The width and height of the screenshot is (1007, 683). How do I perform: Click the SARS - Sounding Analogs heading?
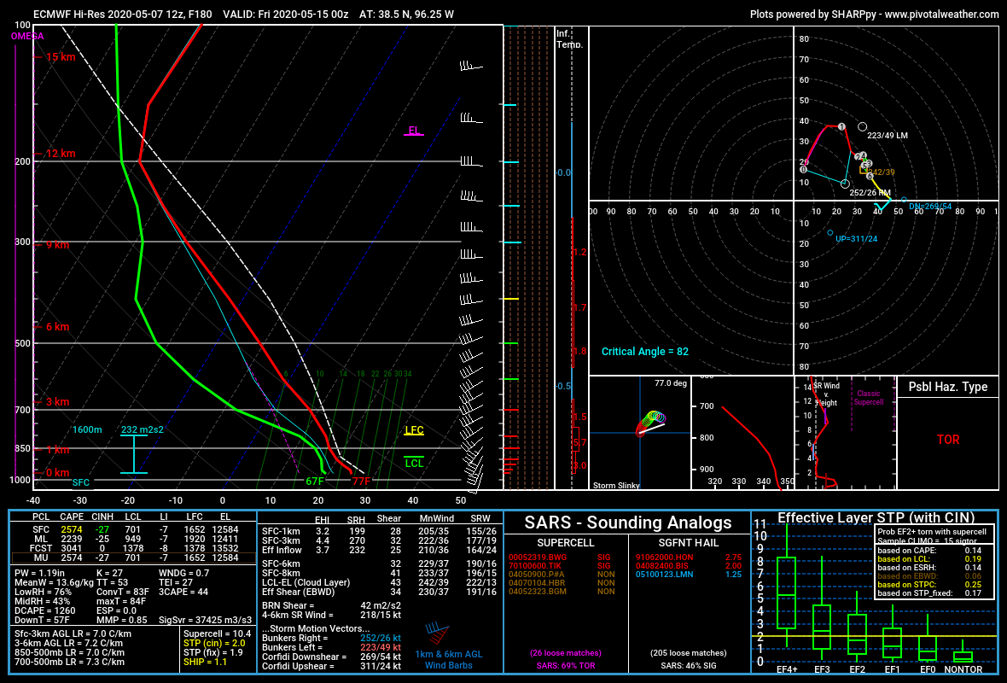point(627,523)
